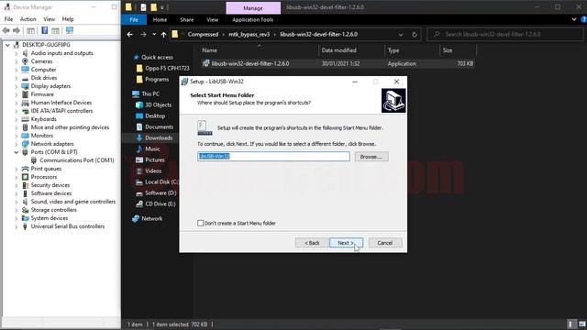587x330 pixels.
Task: Click Explorer up one level arrow
Action: coord(163,35)
